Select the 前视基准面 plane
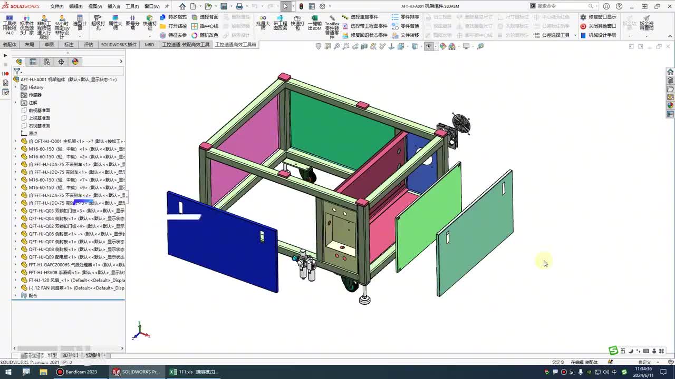Screen dimensions: 675x379 point(39,111)
